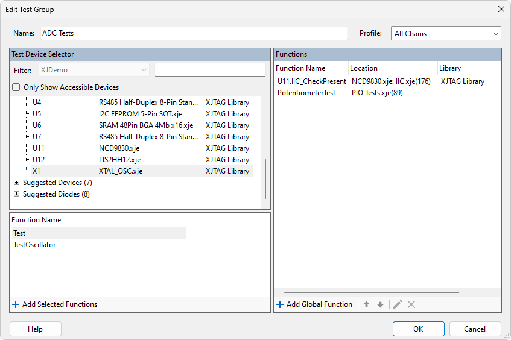Screen dimensions: 511x340
Task: Open the XJDemo filter dropdown
Action: click(95, 71)
